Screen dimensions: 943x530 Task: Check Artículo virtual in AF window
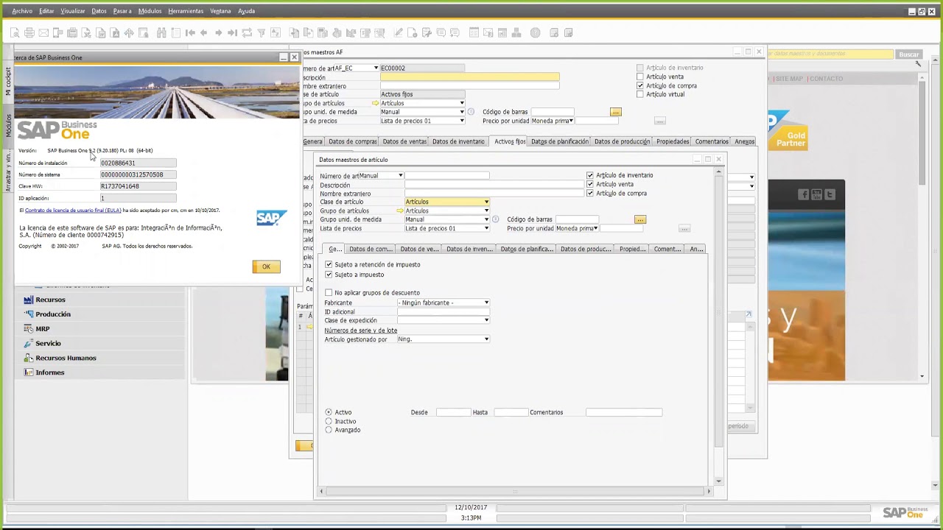pos(639,94)
